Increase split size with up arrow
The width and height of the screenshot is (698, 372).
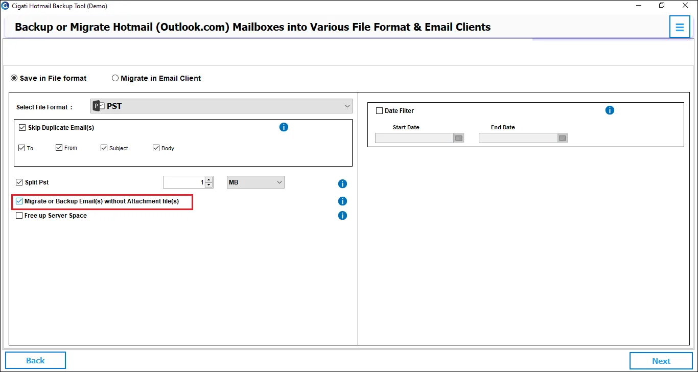[x=208, y=180]
